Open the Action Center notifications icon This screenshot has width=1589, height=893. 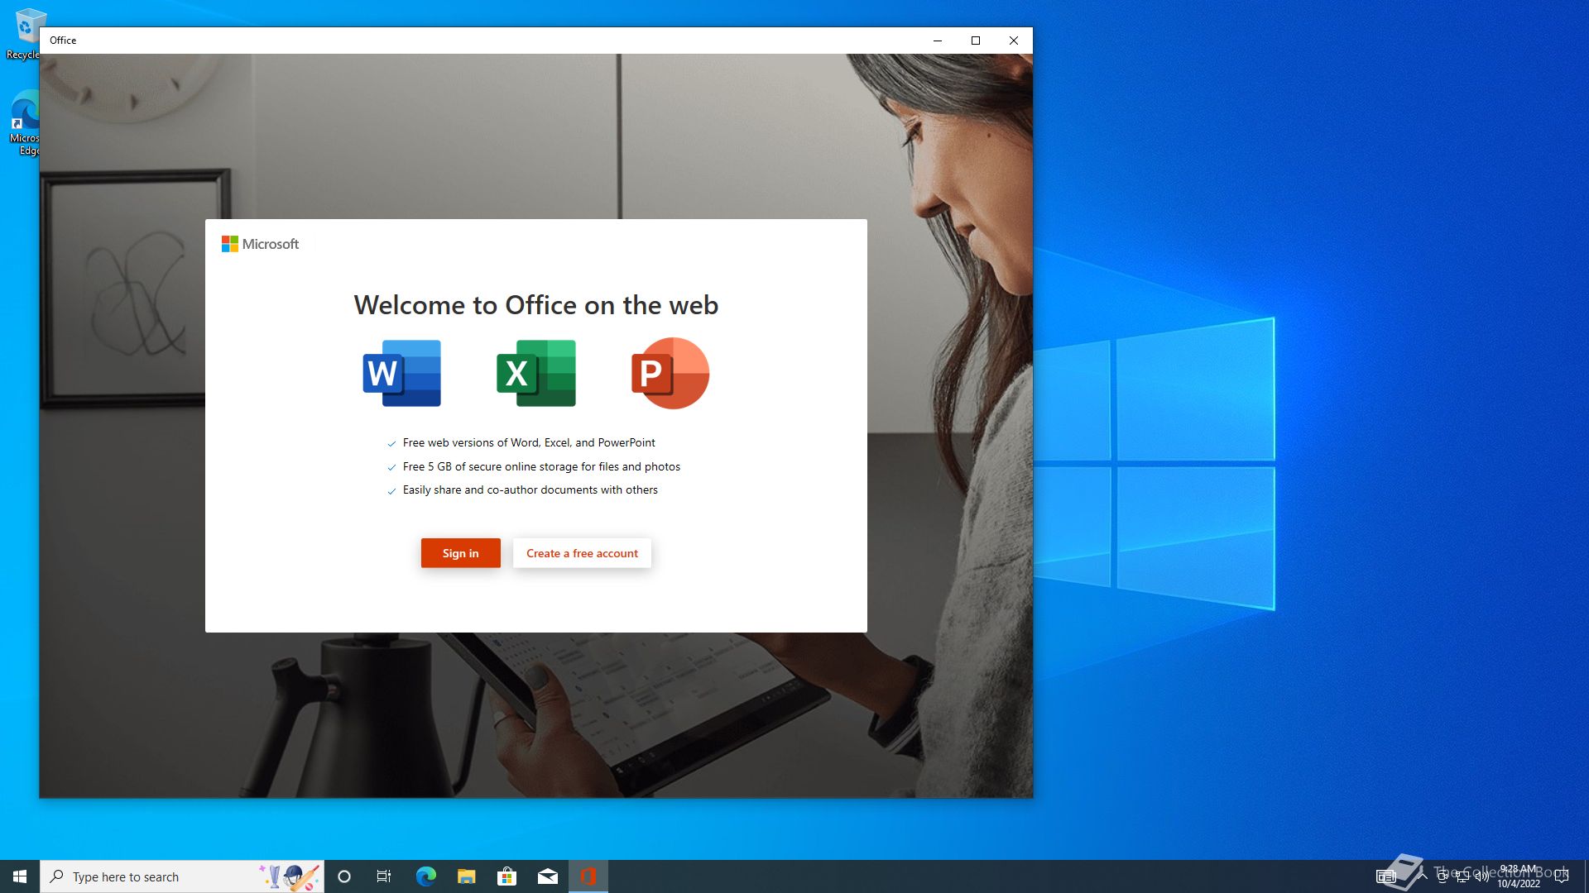1562,876
